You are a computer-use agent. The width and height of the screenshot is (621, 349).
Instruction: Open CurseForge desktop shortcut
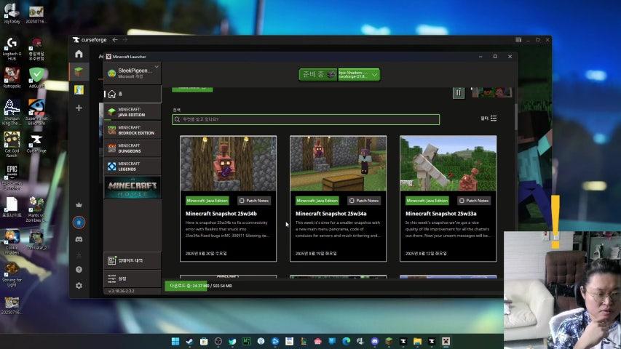(36, 143)
